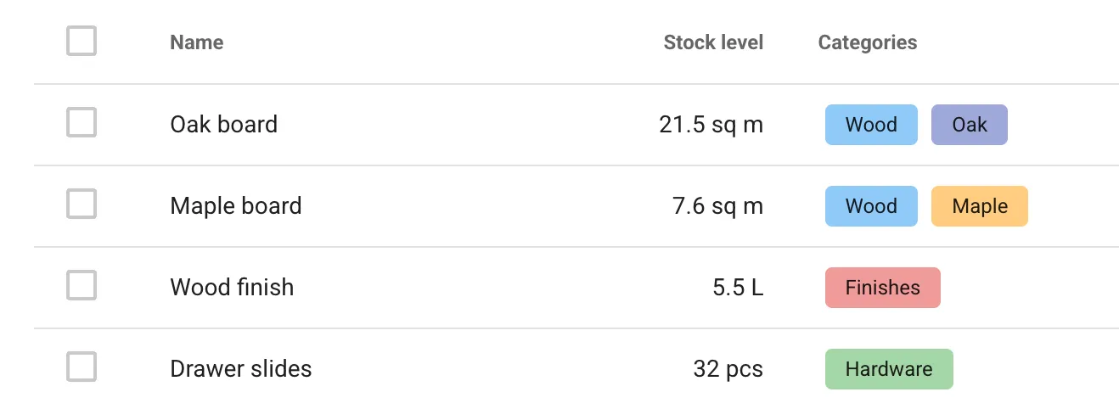
Task: Click the Wood tag in Oak board row
Action: click(871, 125)
